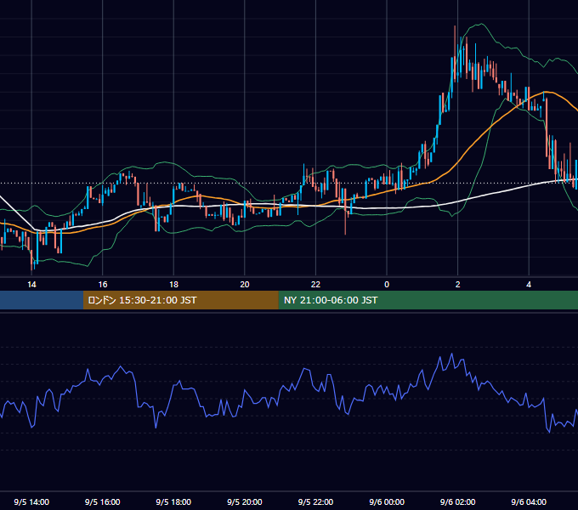This screenshot has height=510, width=578.
Task: Click the unlabeled blue session bar
Action: click(42, 300)
